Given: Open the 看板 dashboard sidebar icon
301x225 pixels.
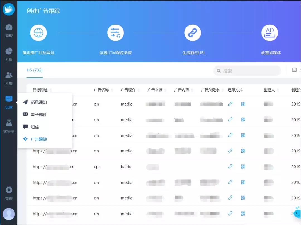Looking at the screenshot, I should click(x=9, y=30).
